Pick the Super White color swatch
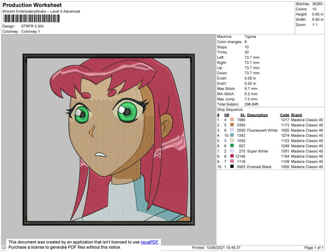The image size is (326, 252). point(232,151)
